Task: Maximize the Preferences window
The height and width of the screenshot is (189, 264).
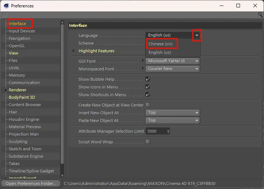Action: click(x=238, y=6)
